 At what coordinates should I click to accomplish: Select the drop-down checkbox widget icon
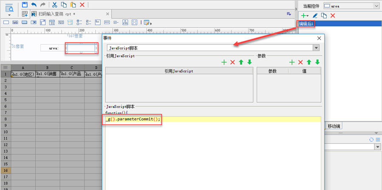coord(43,22)
